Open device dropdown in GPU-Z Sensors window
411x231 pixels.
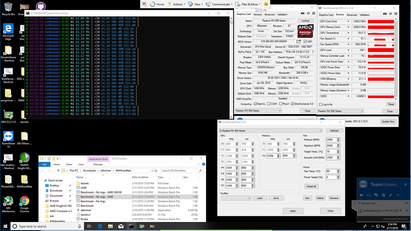341,111
